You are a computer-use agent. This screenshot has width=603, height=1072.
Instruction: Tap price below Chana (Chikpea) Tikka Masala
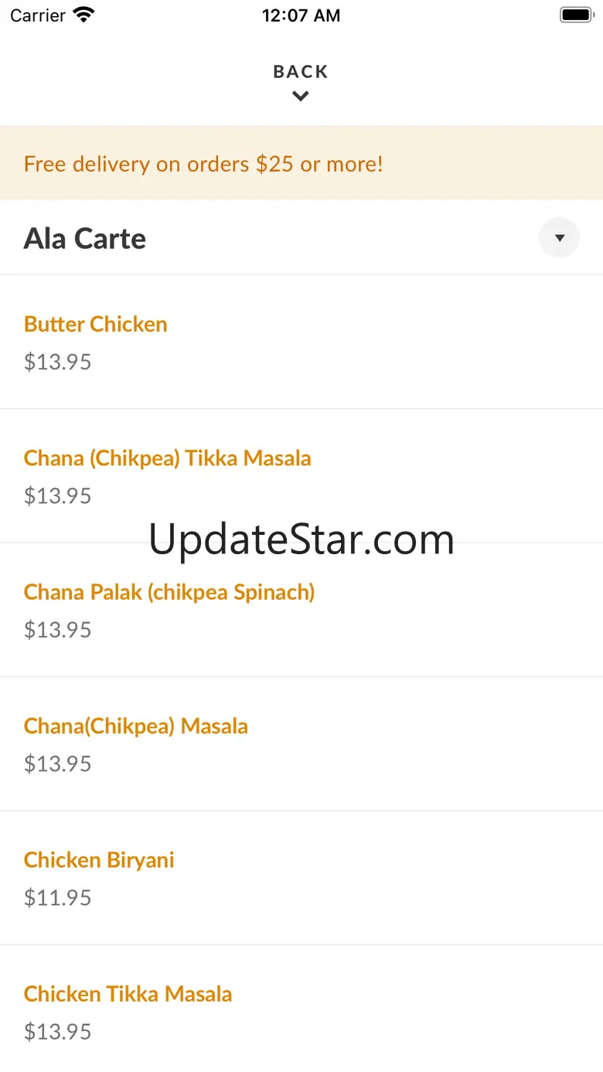(58, 495)
